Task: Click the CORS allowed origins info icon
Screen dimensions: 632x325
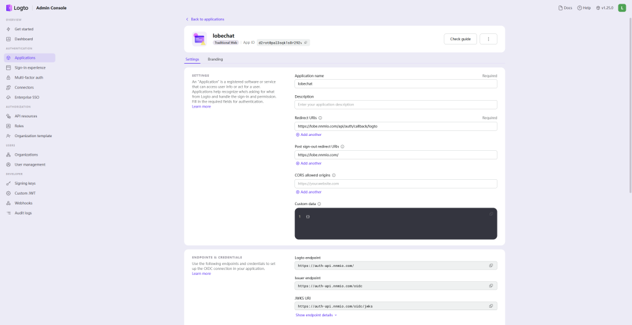Action: [x=334, y=175]
